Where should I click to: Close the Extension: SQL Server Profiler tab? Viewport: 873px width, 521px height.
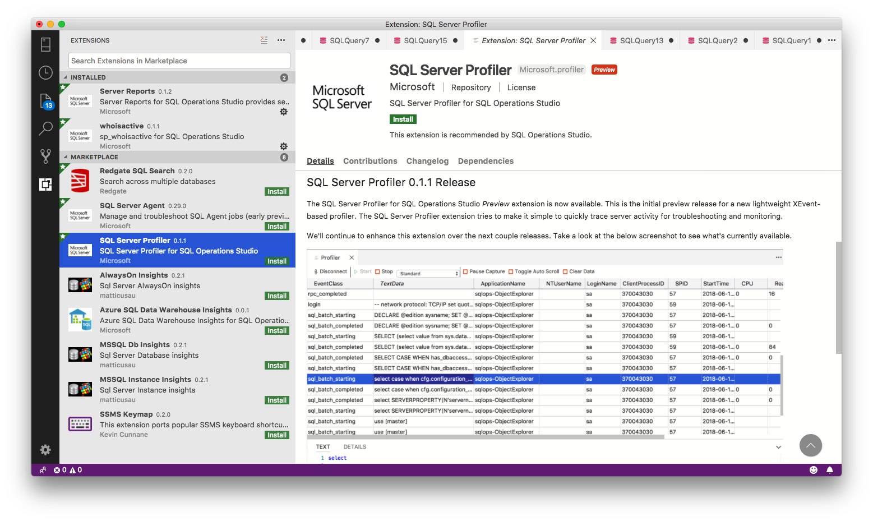tap(593, 40)
